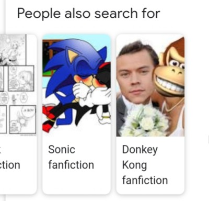Open the cut-off "ction" label on the left card
Viewport: 209px width, 201px height.
[10, 165]
